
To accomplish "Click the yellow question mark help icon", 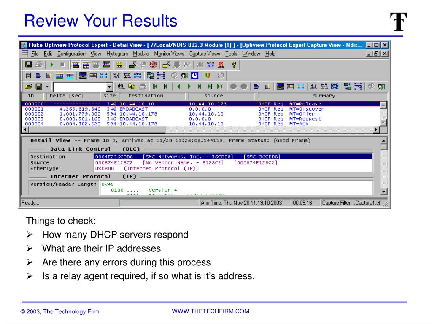I will point(234,65).
